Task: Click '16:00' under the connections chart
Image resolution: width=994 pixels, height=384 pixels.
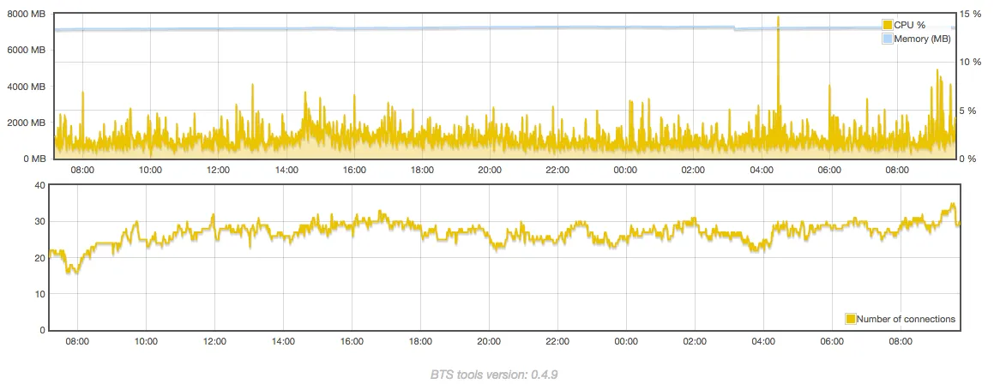Action: coord(352,341)
